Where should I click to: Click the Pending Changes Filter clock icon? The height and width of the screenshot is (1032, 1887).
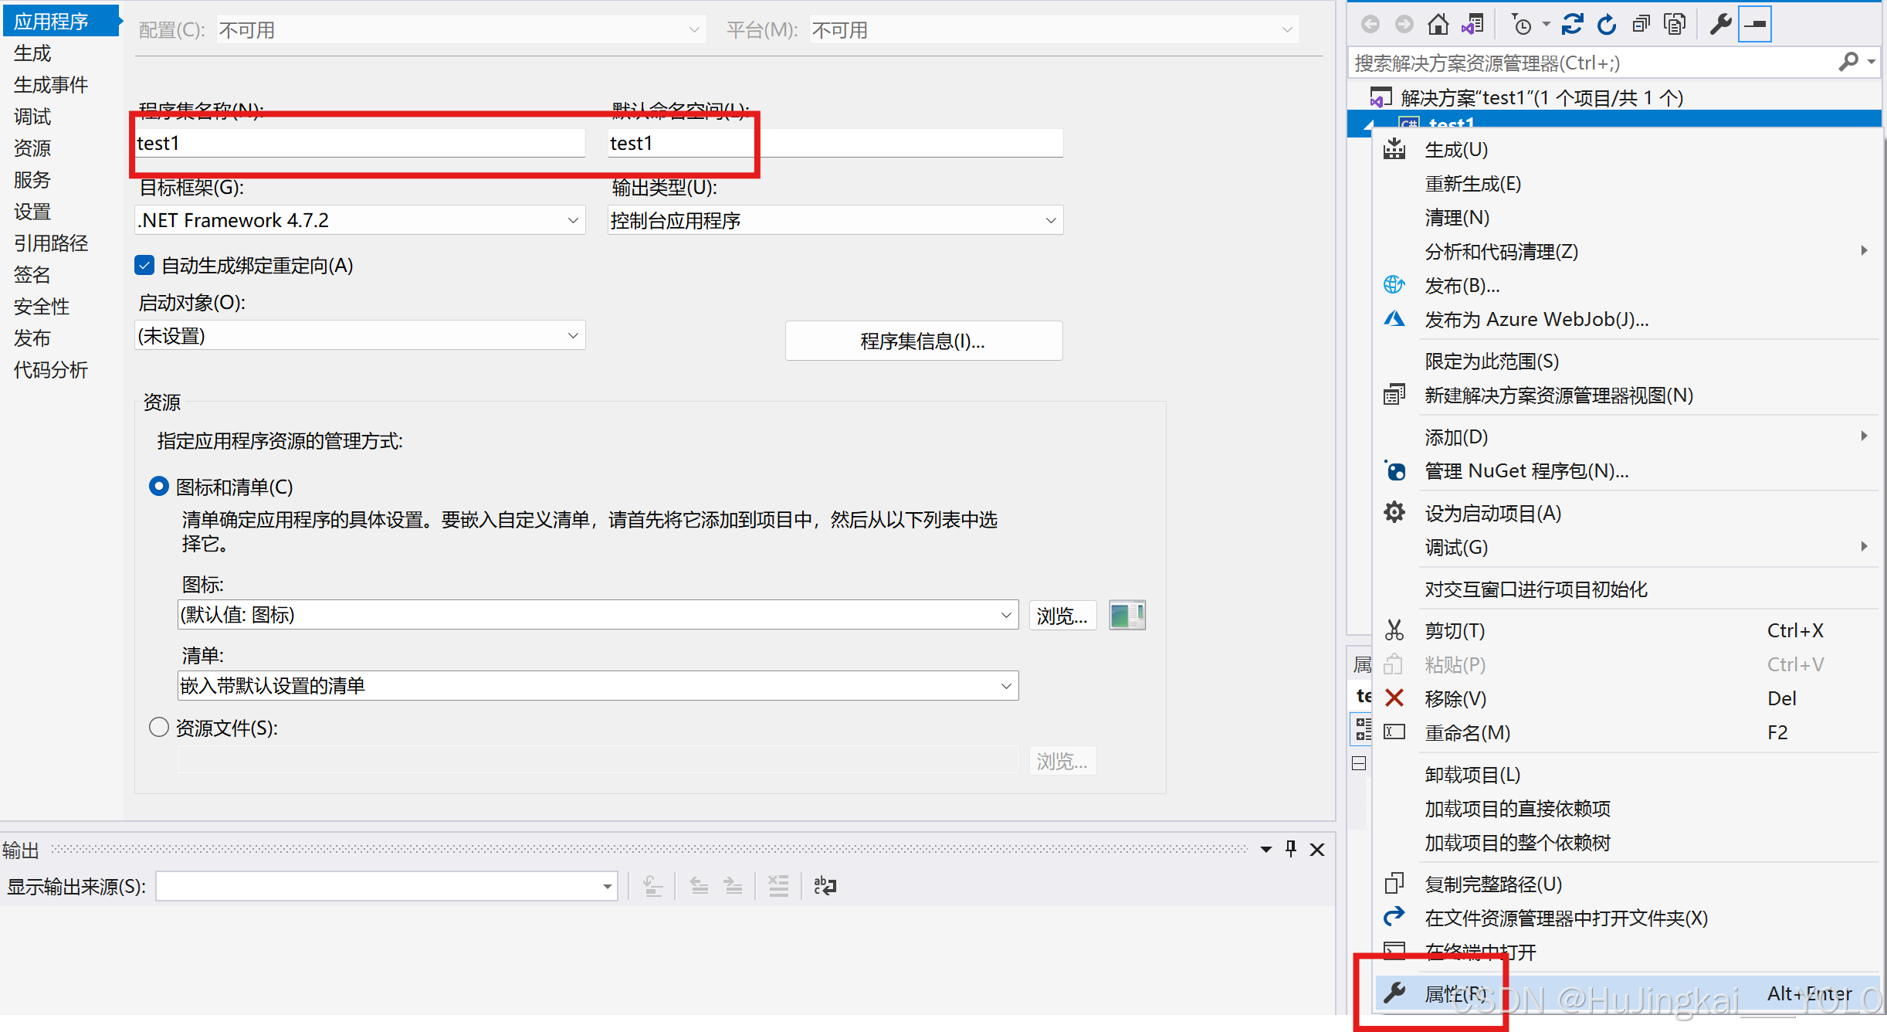[1522, 25]
